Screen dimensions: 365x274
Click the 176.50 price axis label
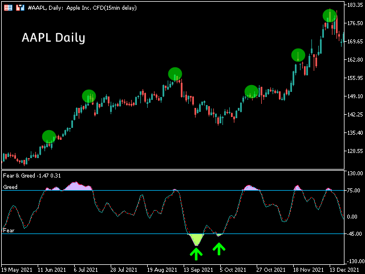click(355, 23)
